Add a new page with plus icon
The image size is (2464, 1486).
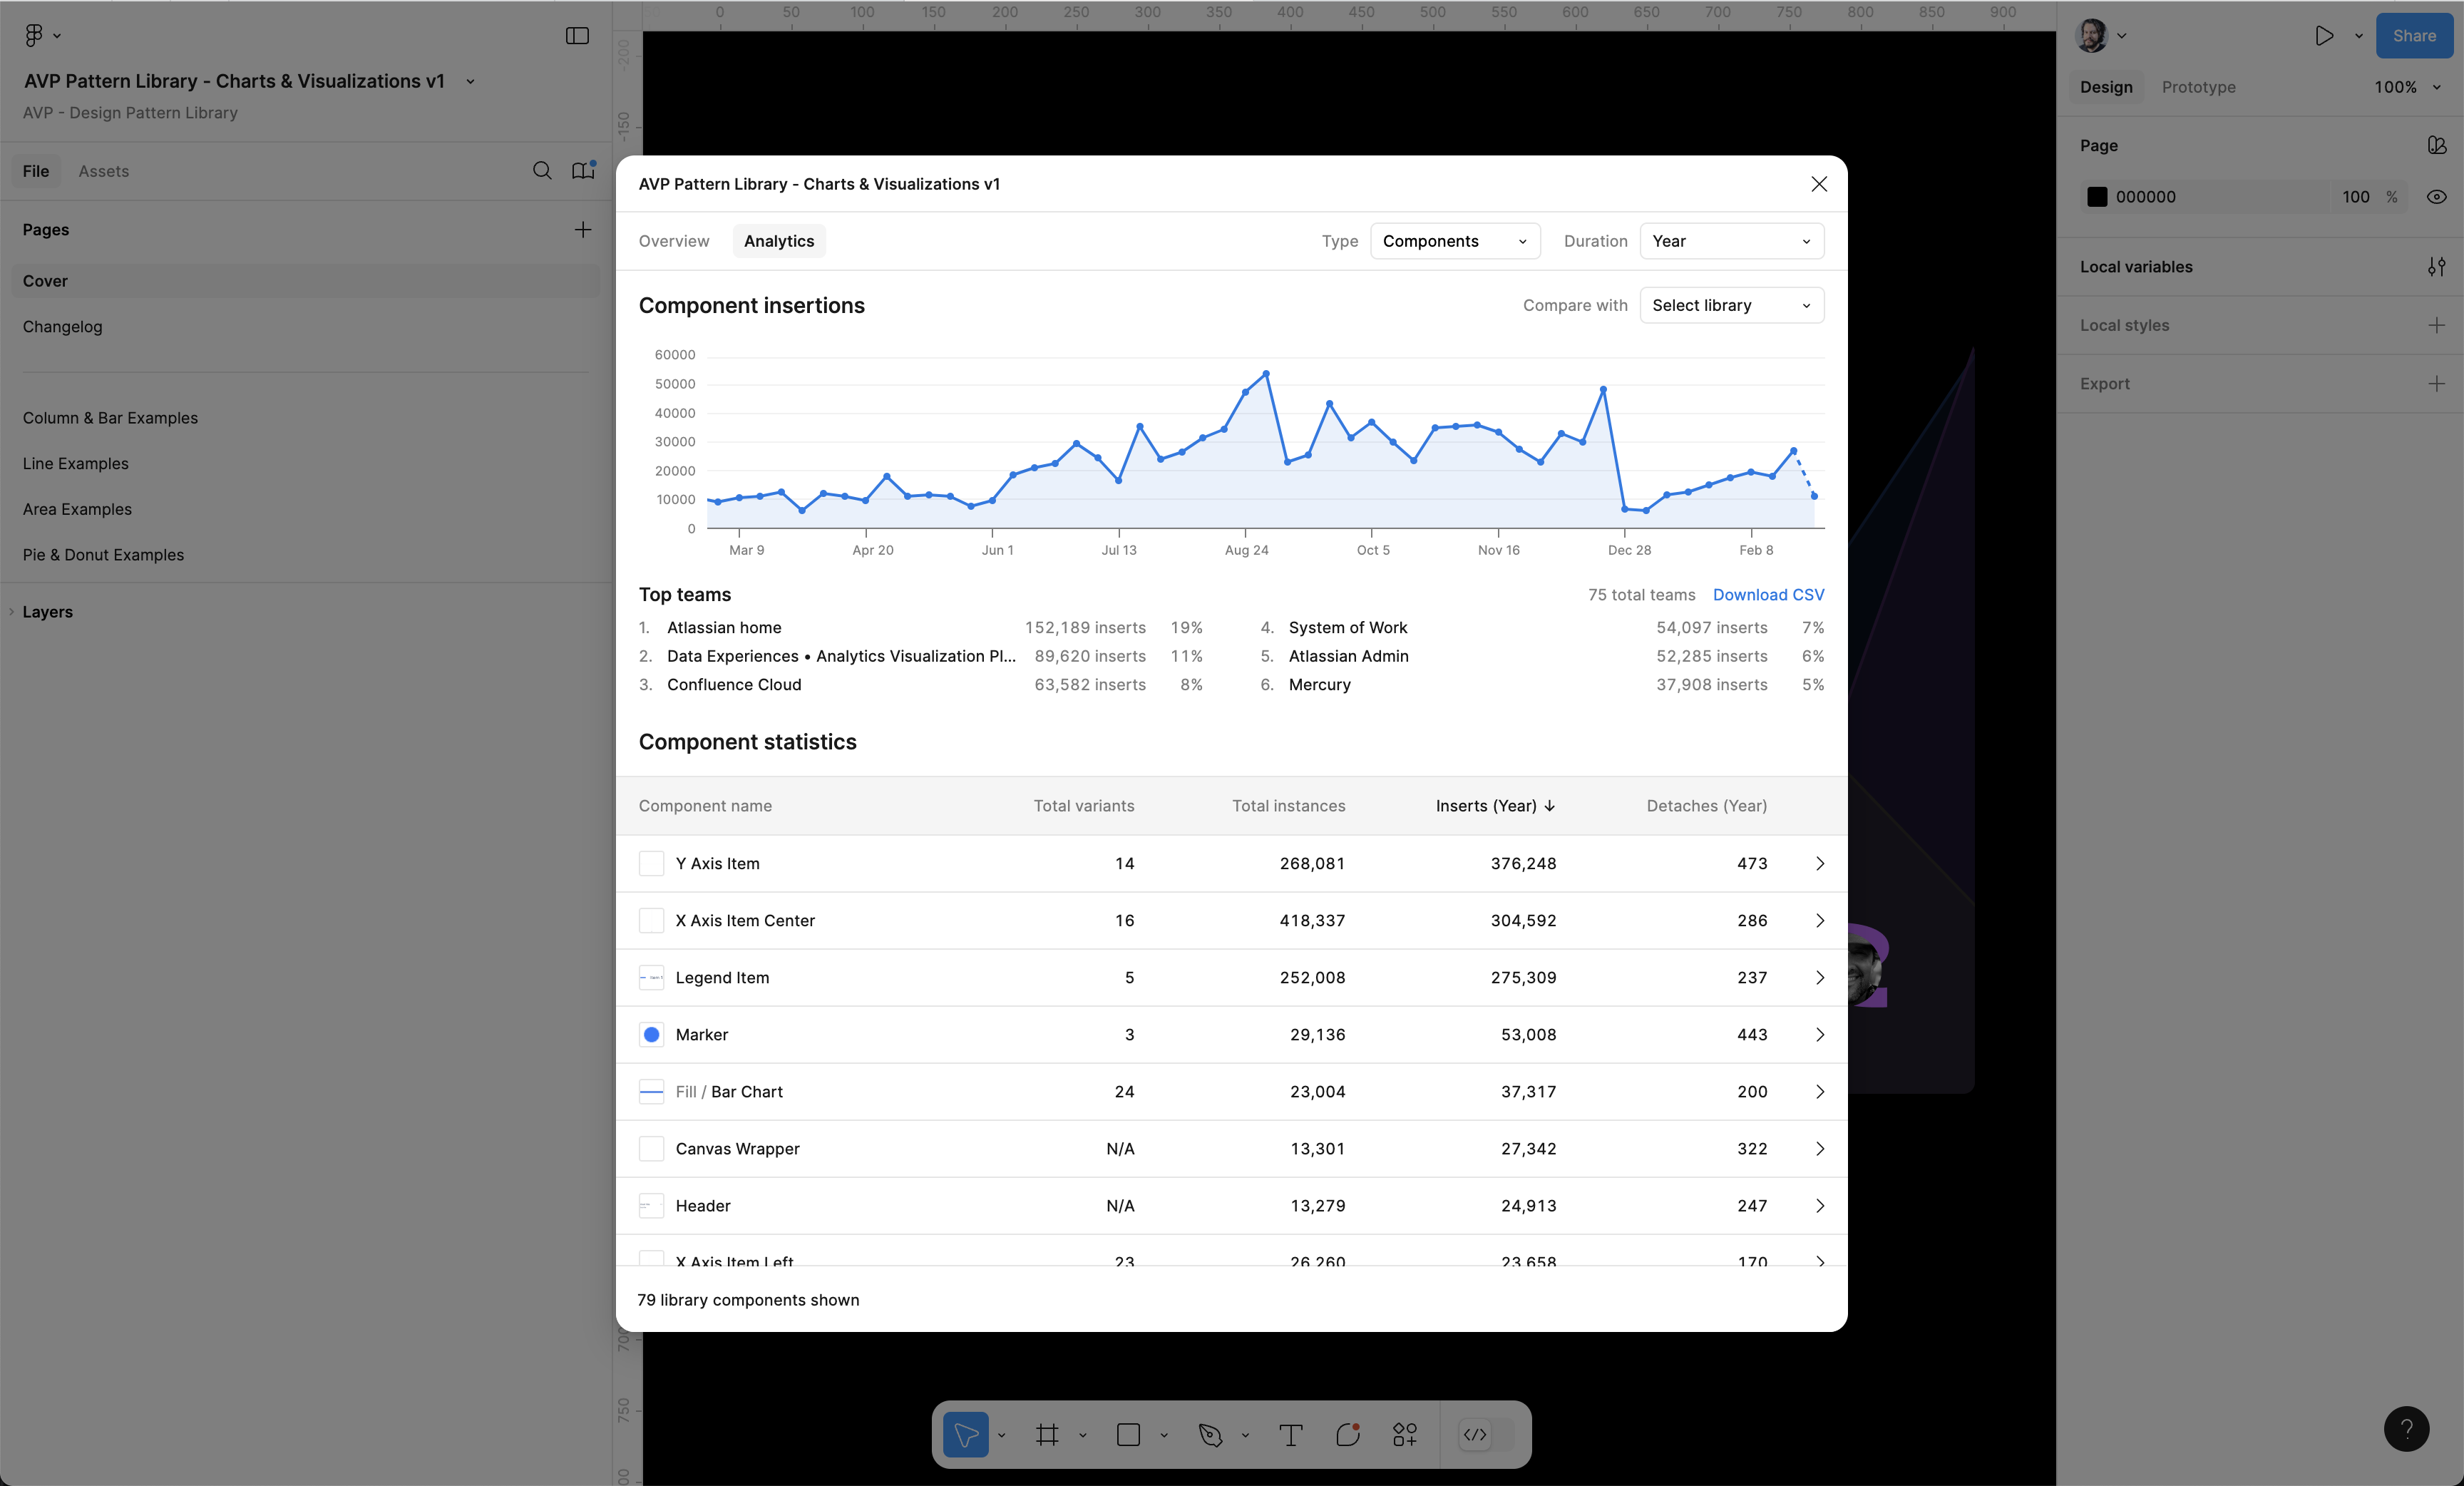tap(583, 229)
